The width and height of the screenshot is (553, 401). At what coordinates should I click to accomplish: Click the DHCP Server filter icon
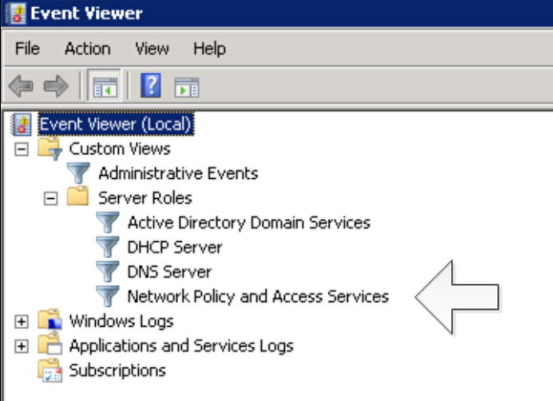click(107, 248)
